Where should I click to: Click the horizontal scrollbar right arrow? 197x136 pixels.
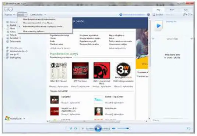(146, 121)
